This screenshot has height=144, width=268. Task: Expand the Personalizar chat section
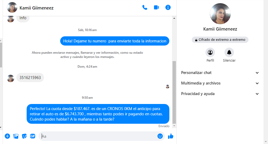coord(220,73)
